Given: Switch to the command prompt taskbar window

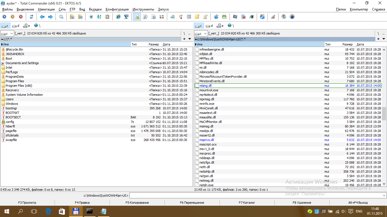Looking at the screenshot, I should tap(90, 211).
